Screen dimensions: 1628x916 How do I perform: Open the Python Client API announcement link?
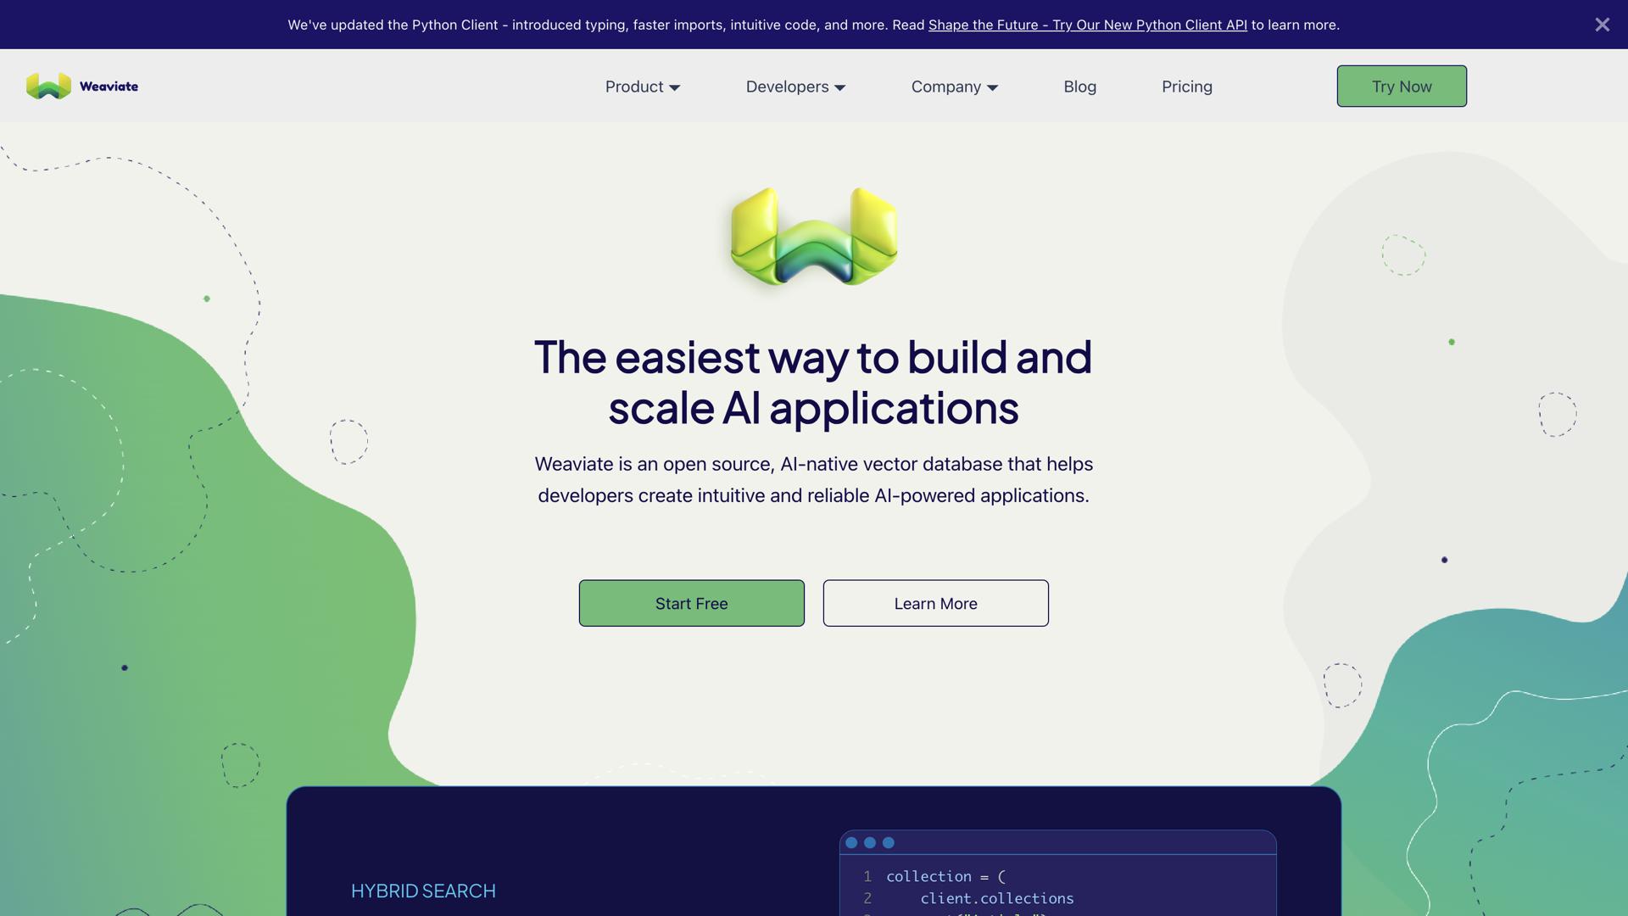point(1087,25)
